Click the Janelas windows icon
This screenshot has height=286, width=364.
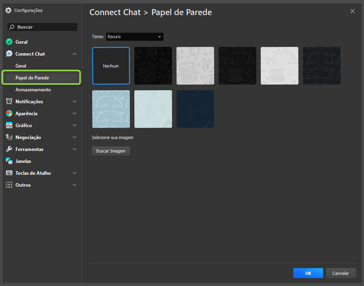[x=9, y=161]
